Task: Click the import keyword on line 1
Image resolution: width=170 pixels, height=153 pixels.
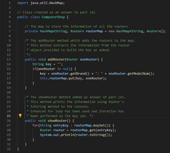Action: coord(23,3)
